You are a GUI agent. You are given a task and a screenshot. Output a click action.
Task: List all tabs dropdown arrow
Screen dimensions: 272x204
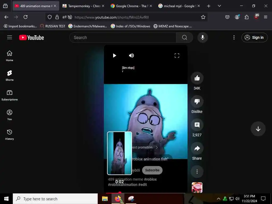(x=219, y=6)
